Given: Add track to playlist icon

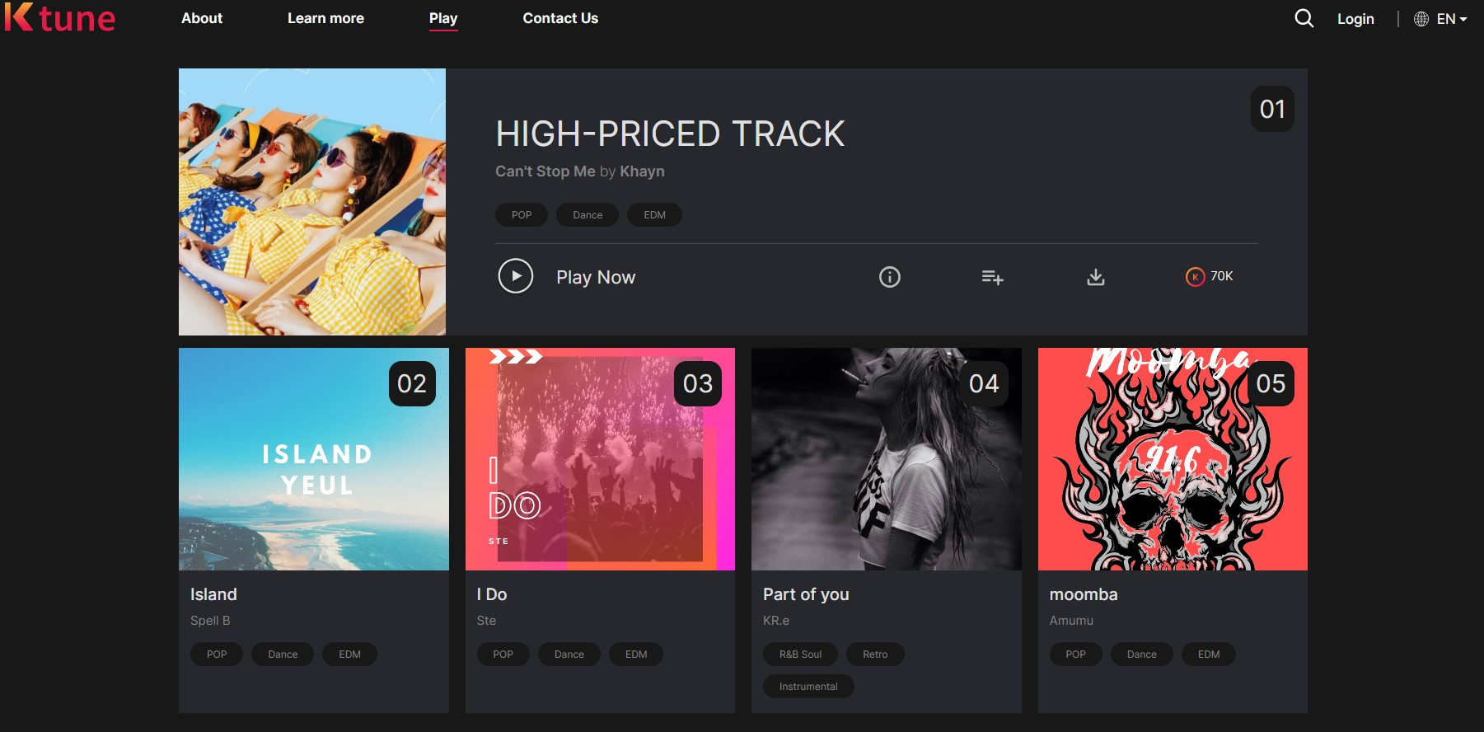Looking at the screenshot, I should click(x=992, y=278).
